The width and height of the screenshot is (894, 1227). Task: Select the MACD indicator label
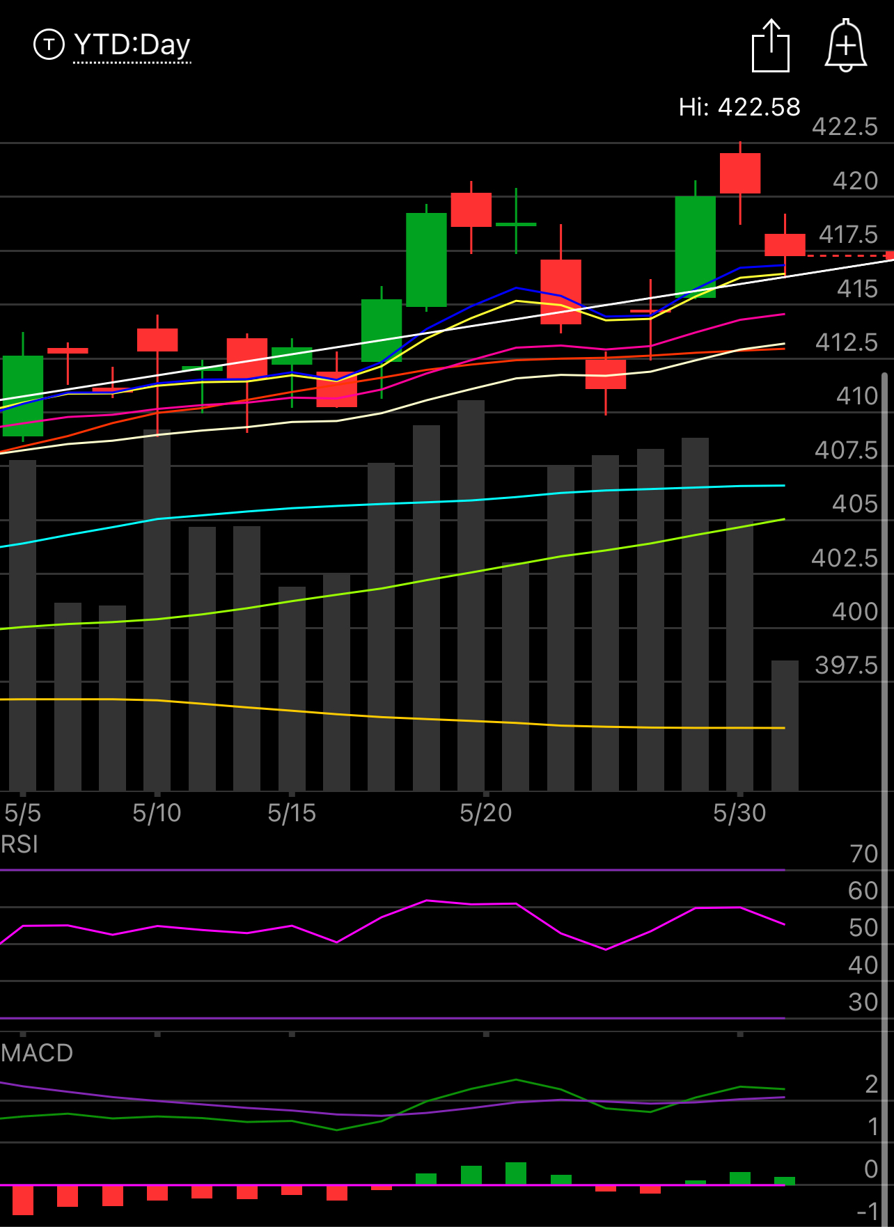(37, 1052)
